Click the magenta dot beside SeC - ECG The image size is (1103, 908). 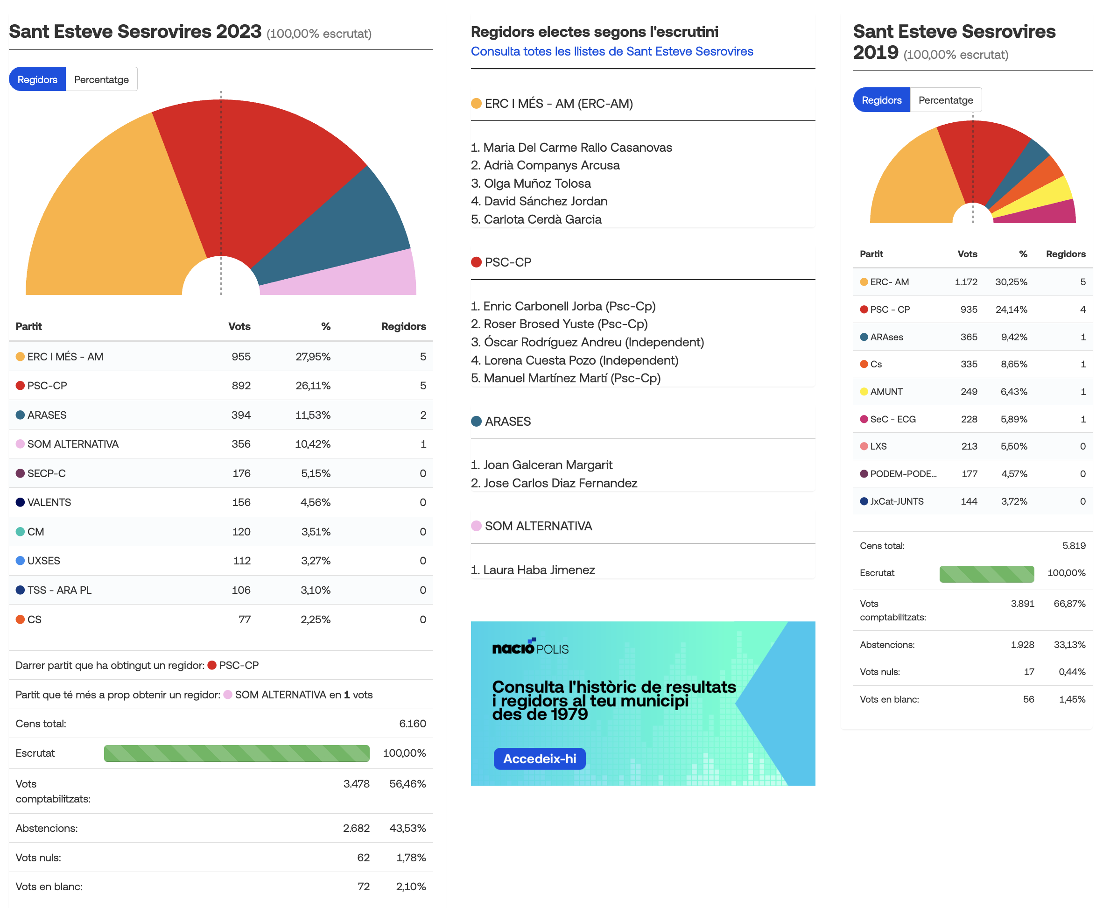[864, 419]
